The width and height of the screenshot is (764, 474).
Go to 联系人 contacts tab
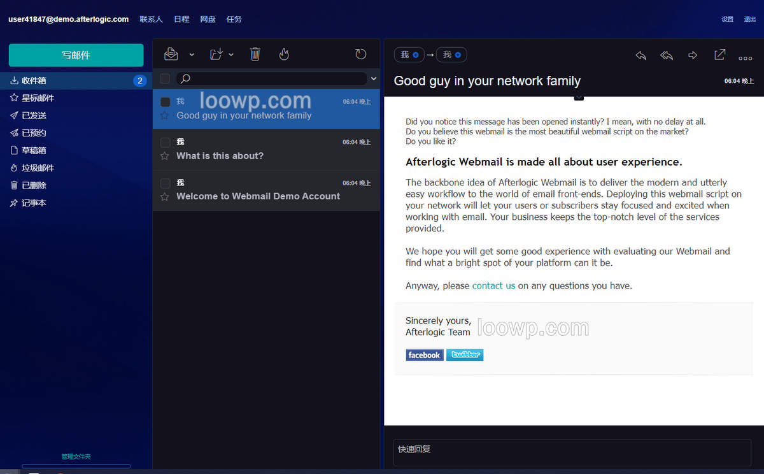click(151, 19)
